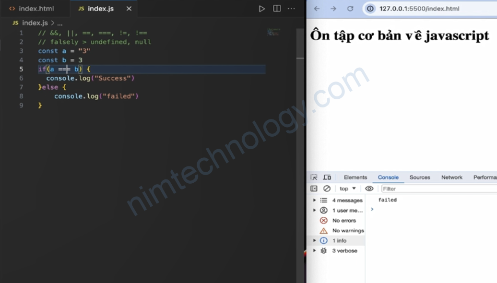Open the Network tab in DevTools

point(451,177)
